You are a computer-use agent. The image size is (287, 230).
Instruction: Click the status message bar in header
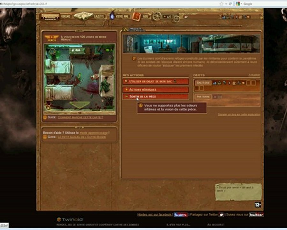click(x=201, y=17)
